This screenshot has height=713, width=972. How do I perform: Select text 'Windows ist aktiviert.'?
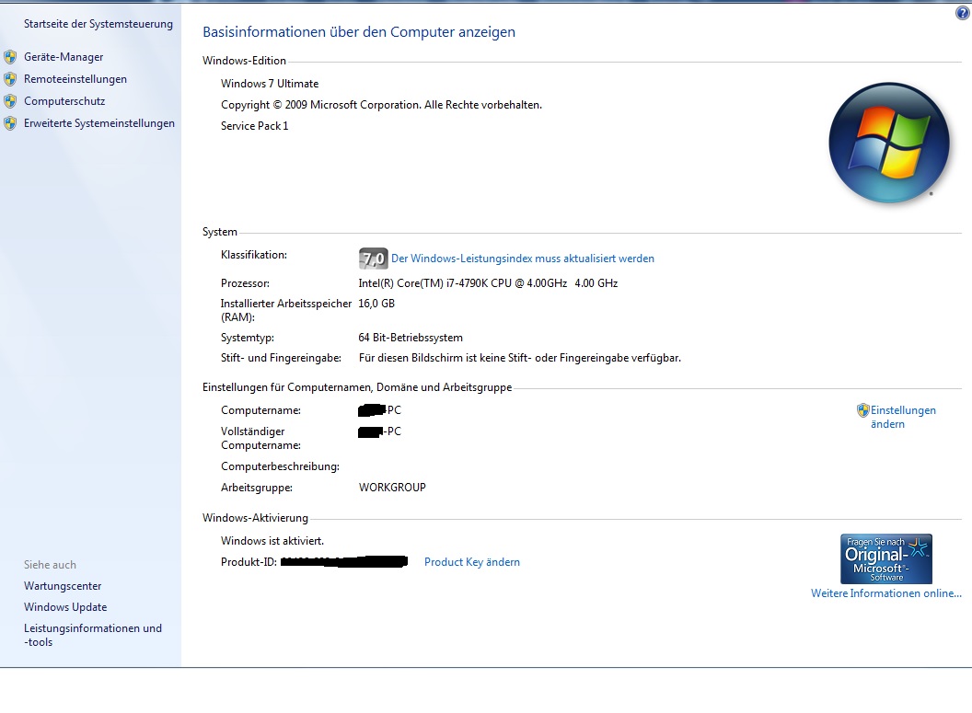[x=272, y=541]
